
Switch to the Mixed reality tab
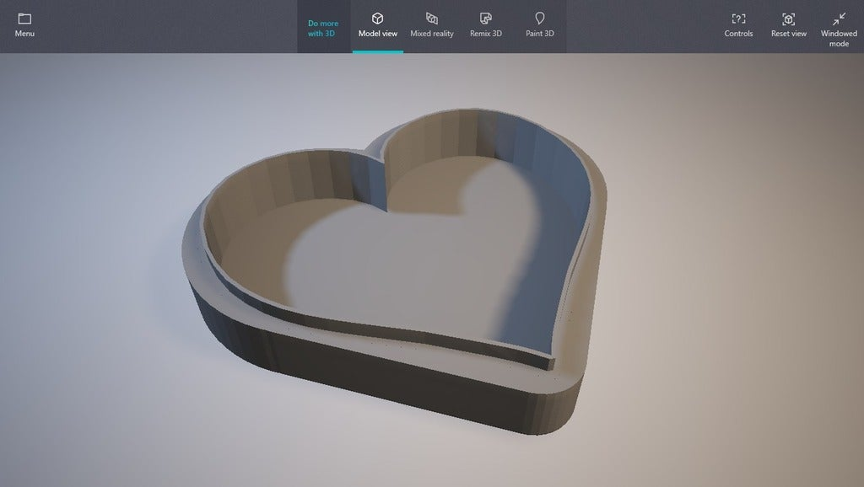coord(432,25)
